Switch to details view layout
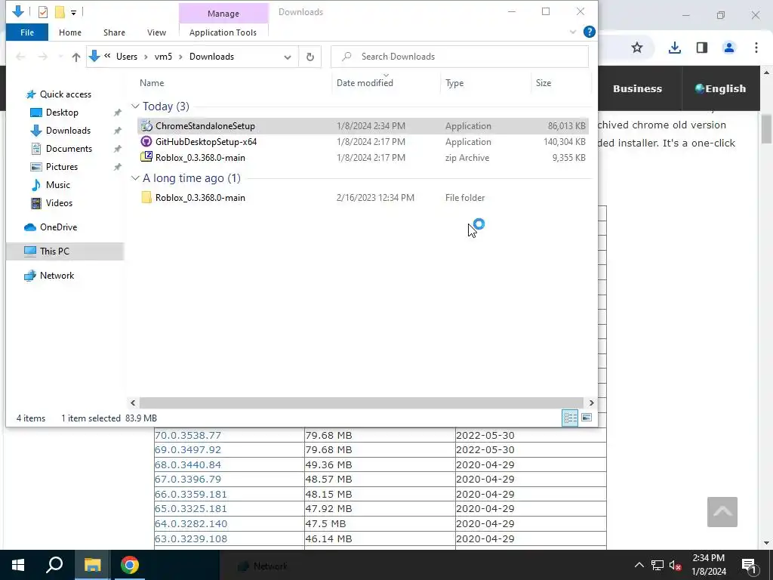Image resolution: width=773 pixels, height=580 pixels. (x=570, y=418)
